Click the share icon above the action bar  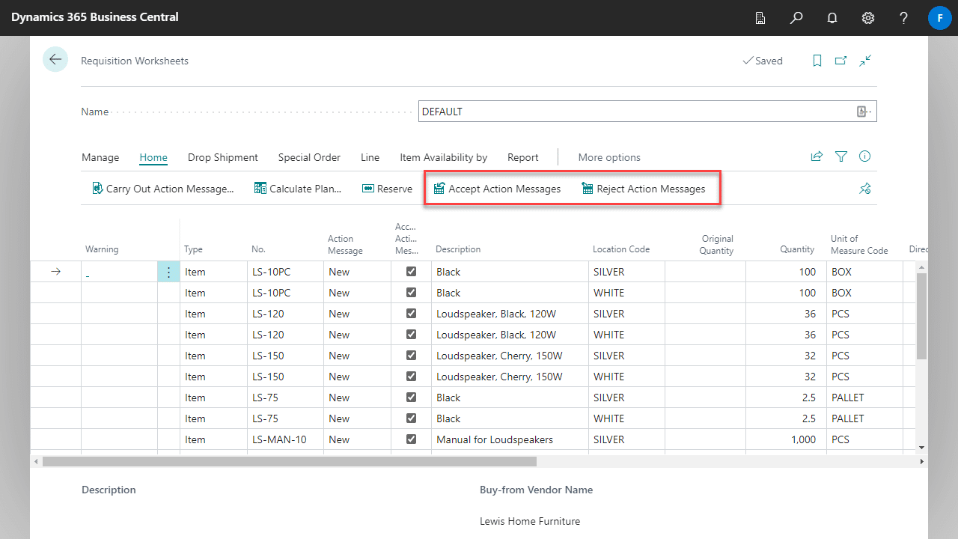(817, 156)
